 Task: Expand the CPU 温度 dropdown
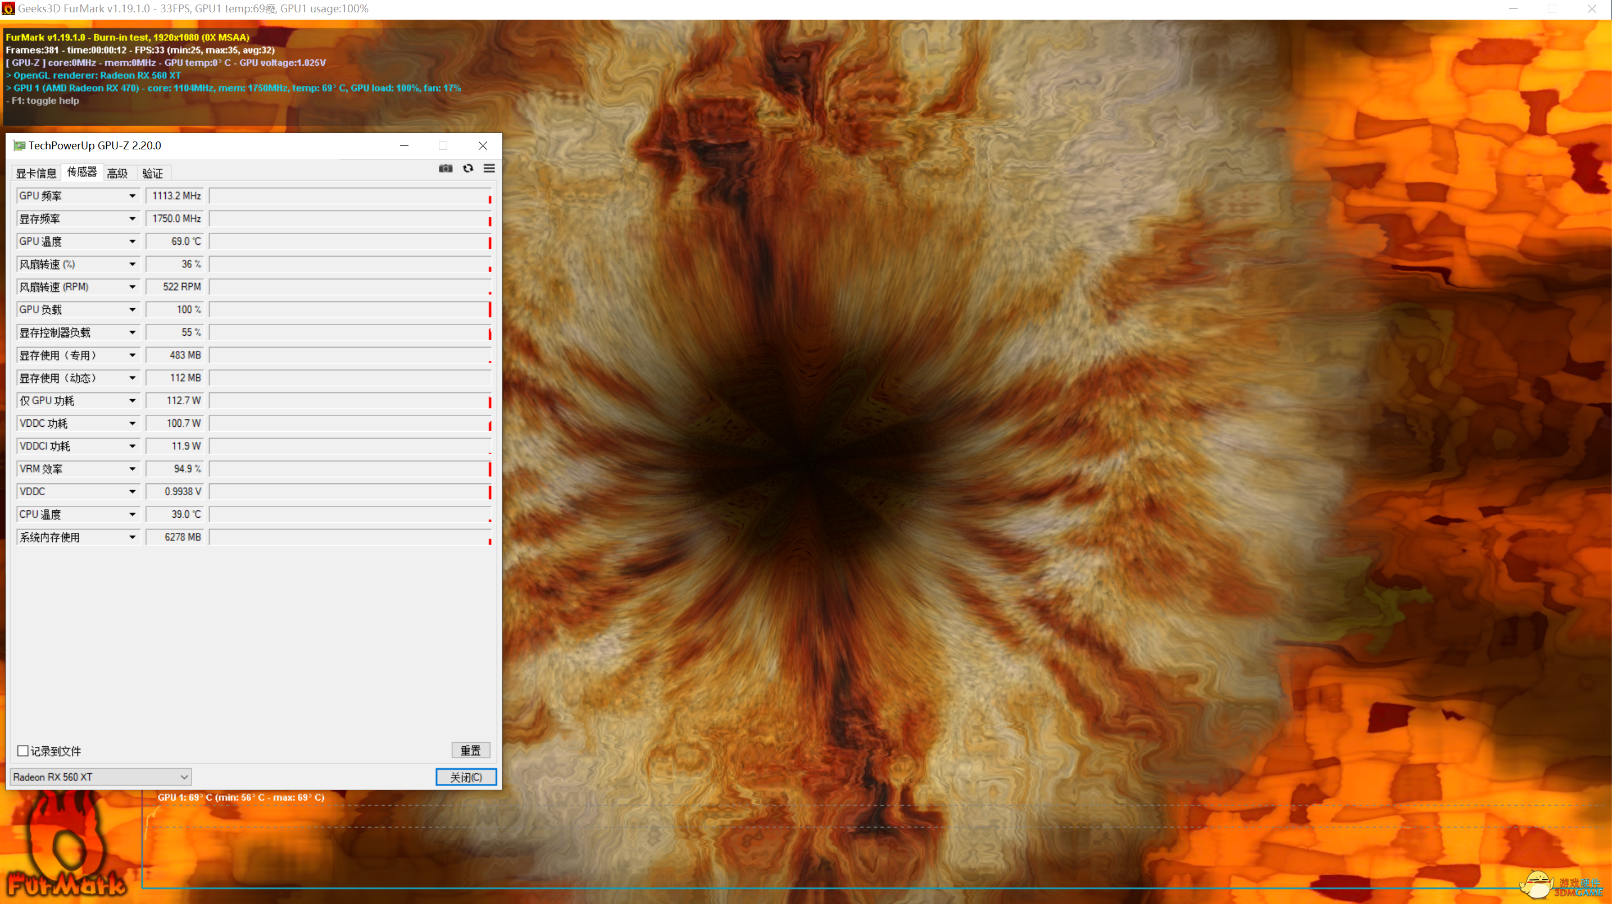coord(133,514)
